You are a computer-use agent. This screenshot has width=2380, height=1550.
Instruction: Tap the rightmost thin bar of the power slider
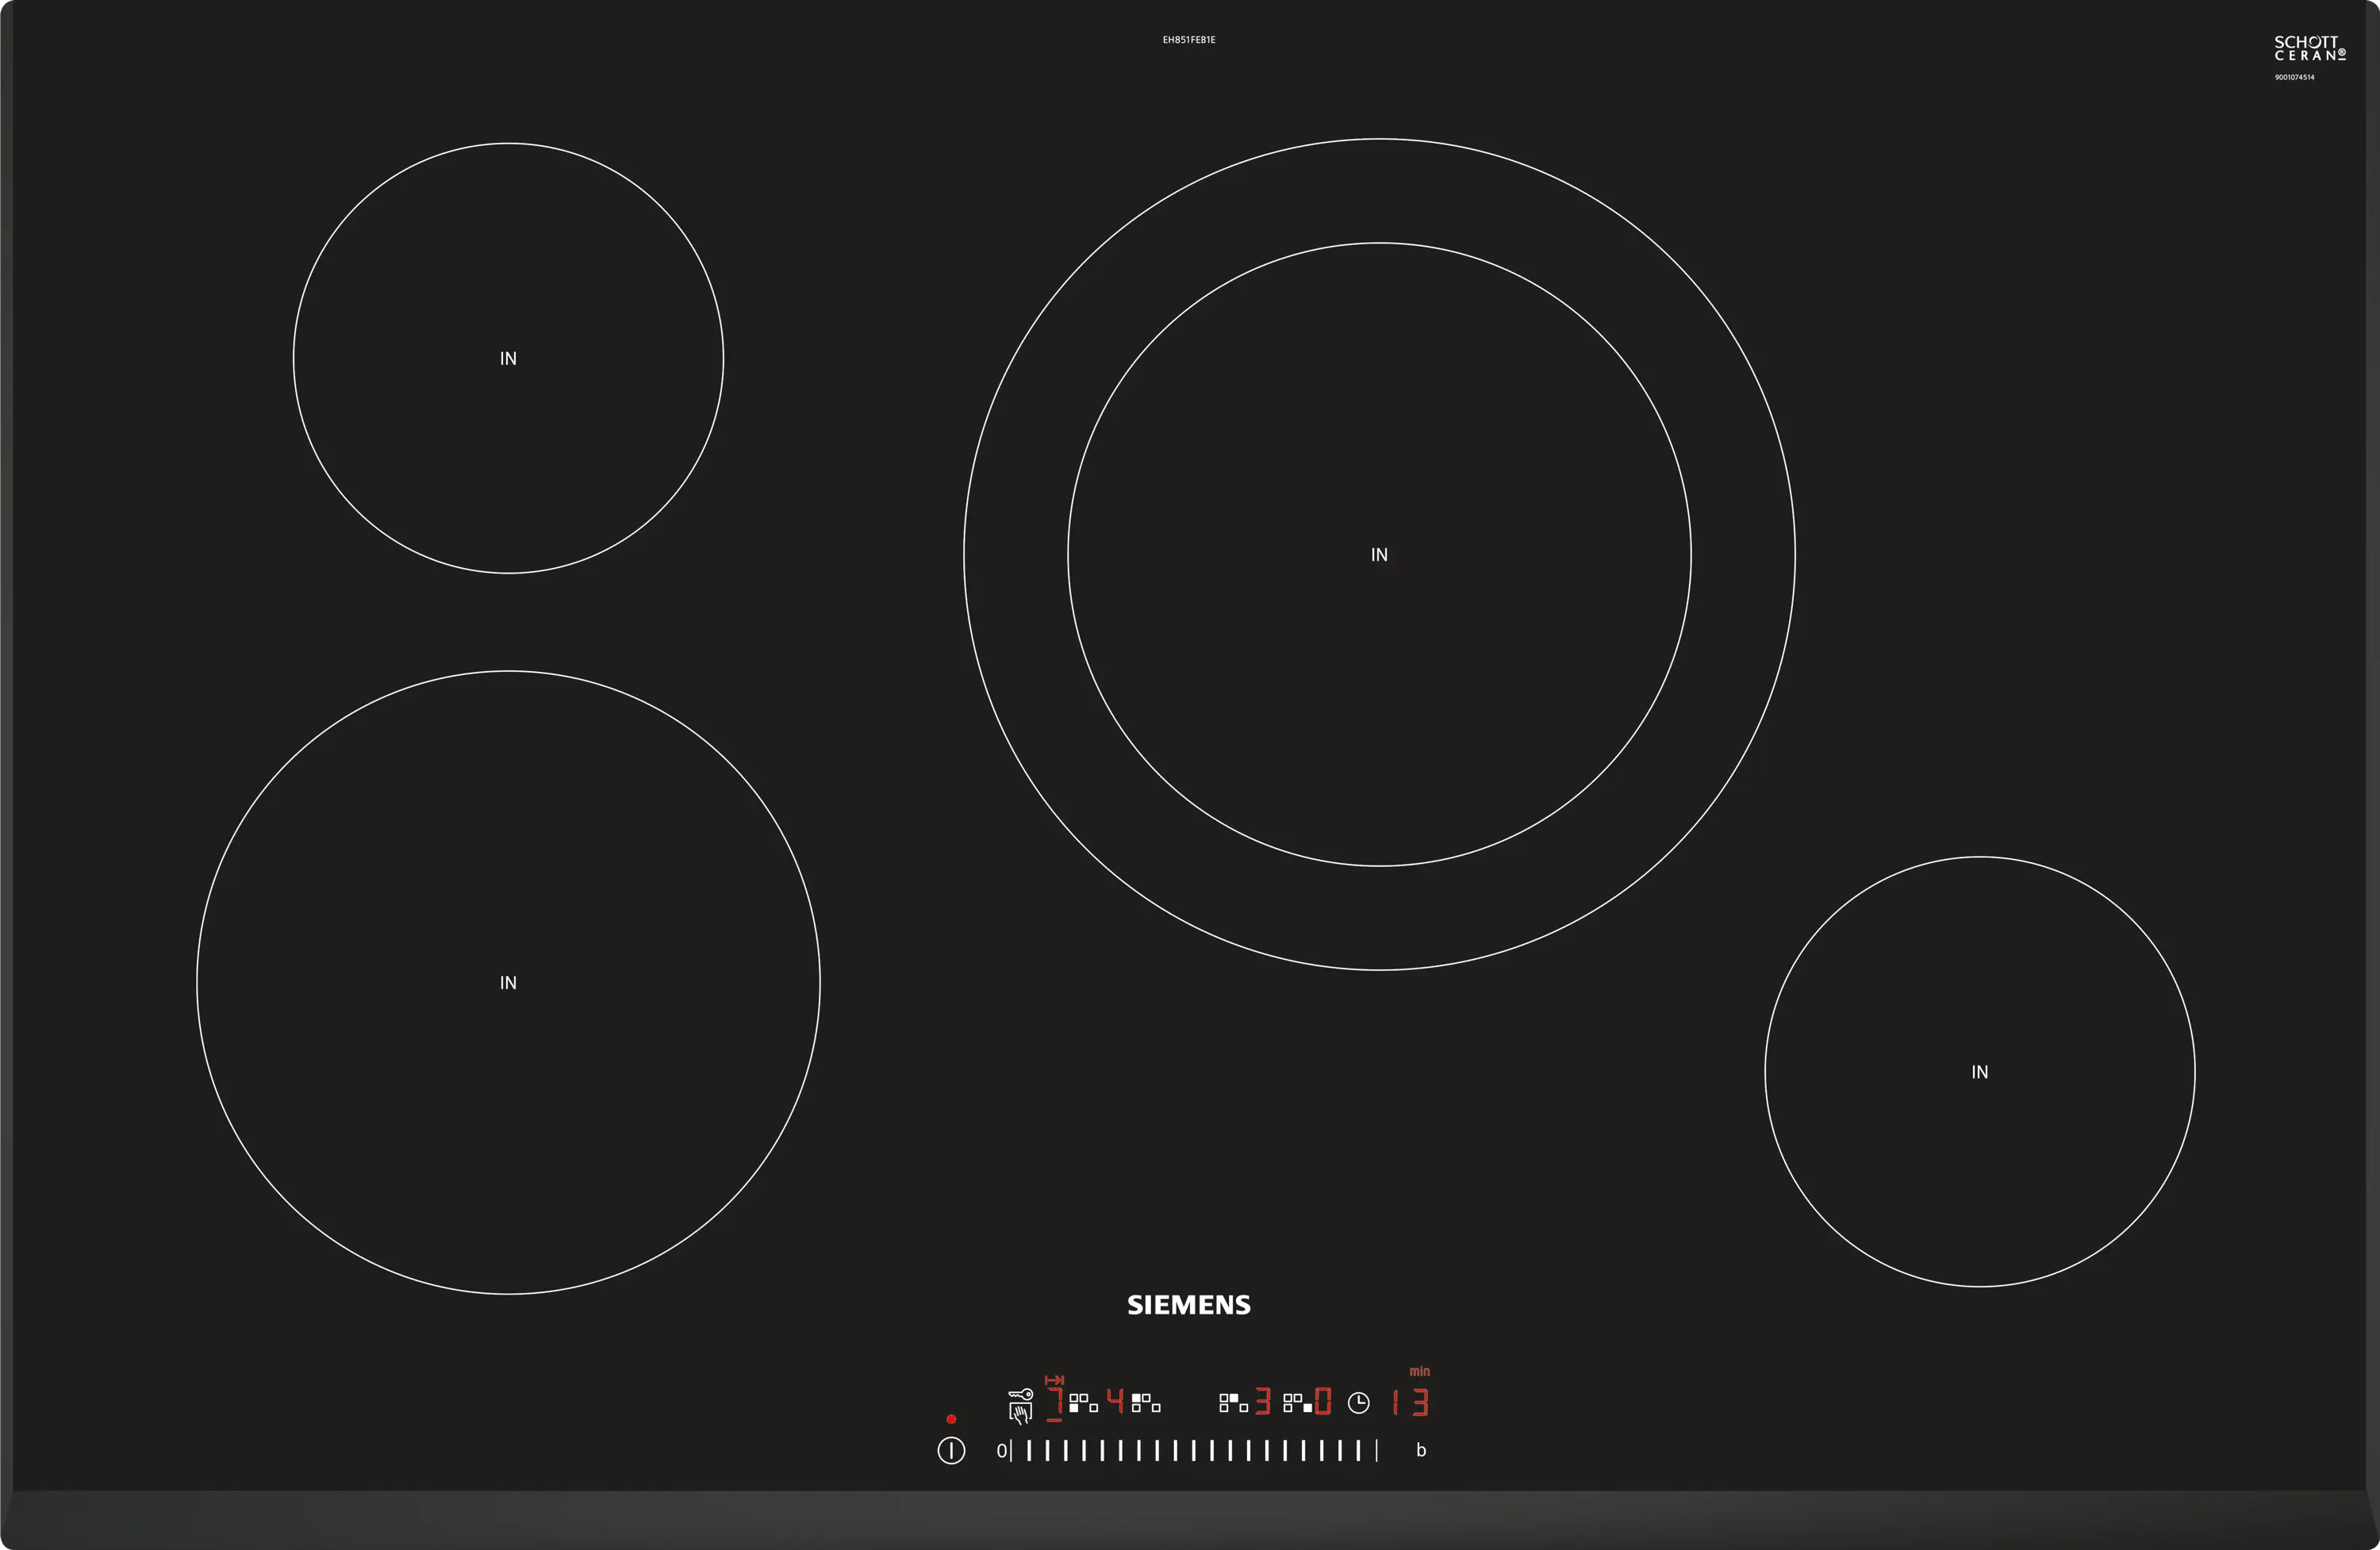click(x=1377, y=1450)
